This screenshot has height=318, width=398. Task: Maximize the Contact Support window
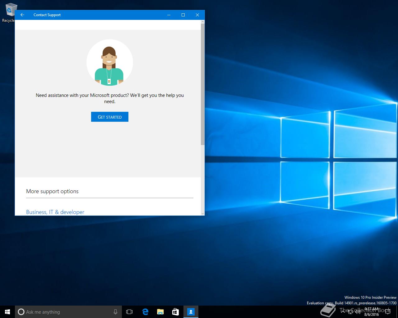(x=183, y=15)
